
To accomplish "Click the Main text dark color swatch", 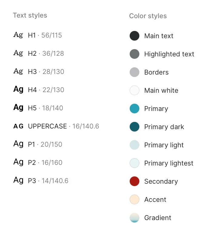I will [x=135, y=36].
